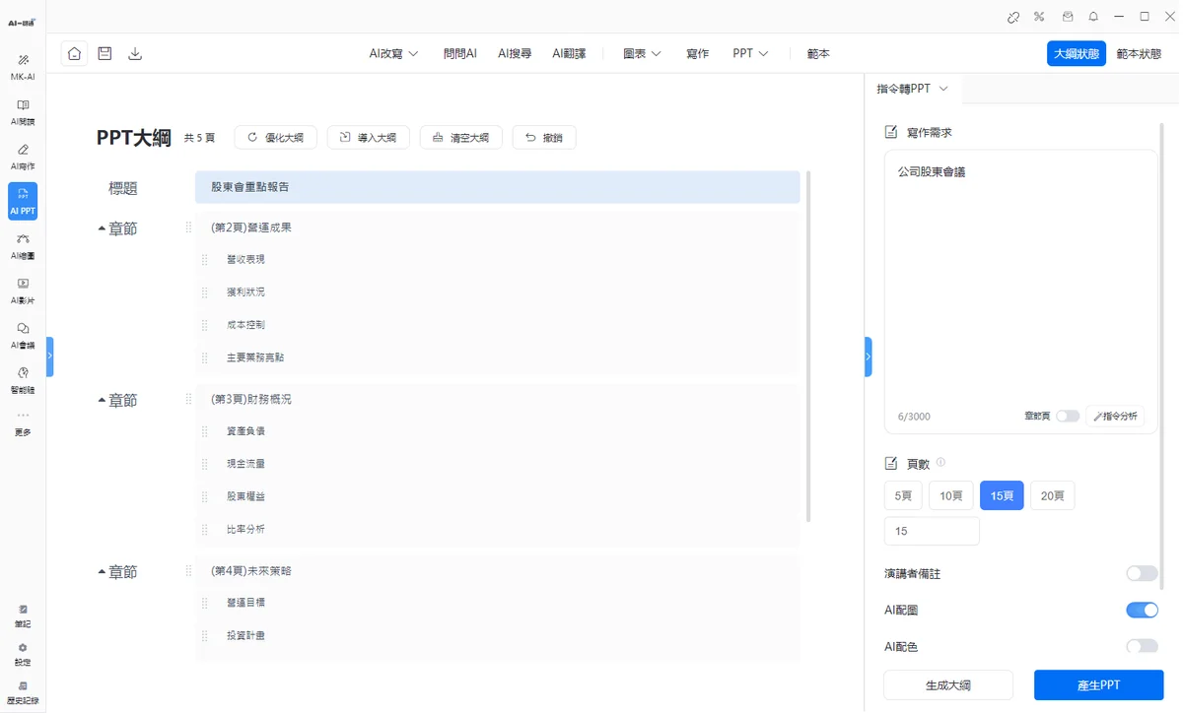Open the PPT dropdown menu
Viewport: 1183px width, 713px height.
[x=750, y=53]
